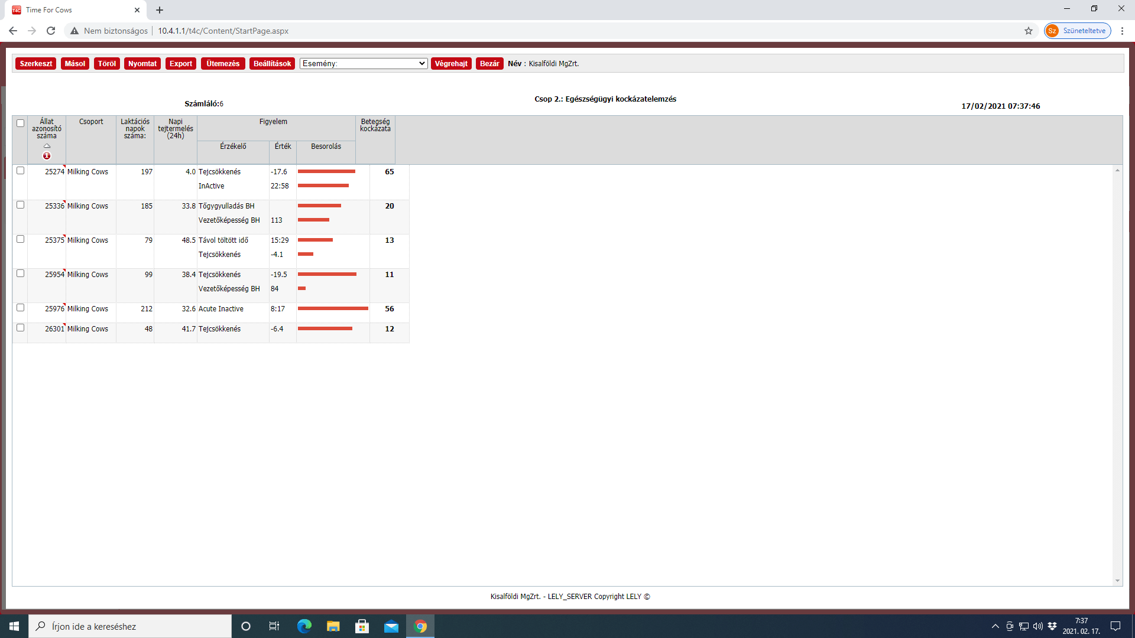
Task: Reload the page
Action: [51, 31]
